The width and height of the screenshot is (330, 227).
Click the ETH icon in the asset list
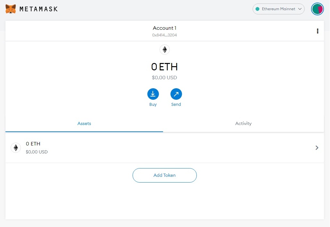16,148
